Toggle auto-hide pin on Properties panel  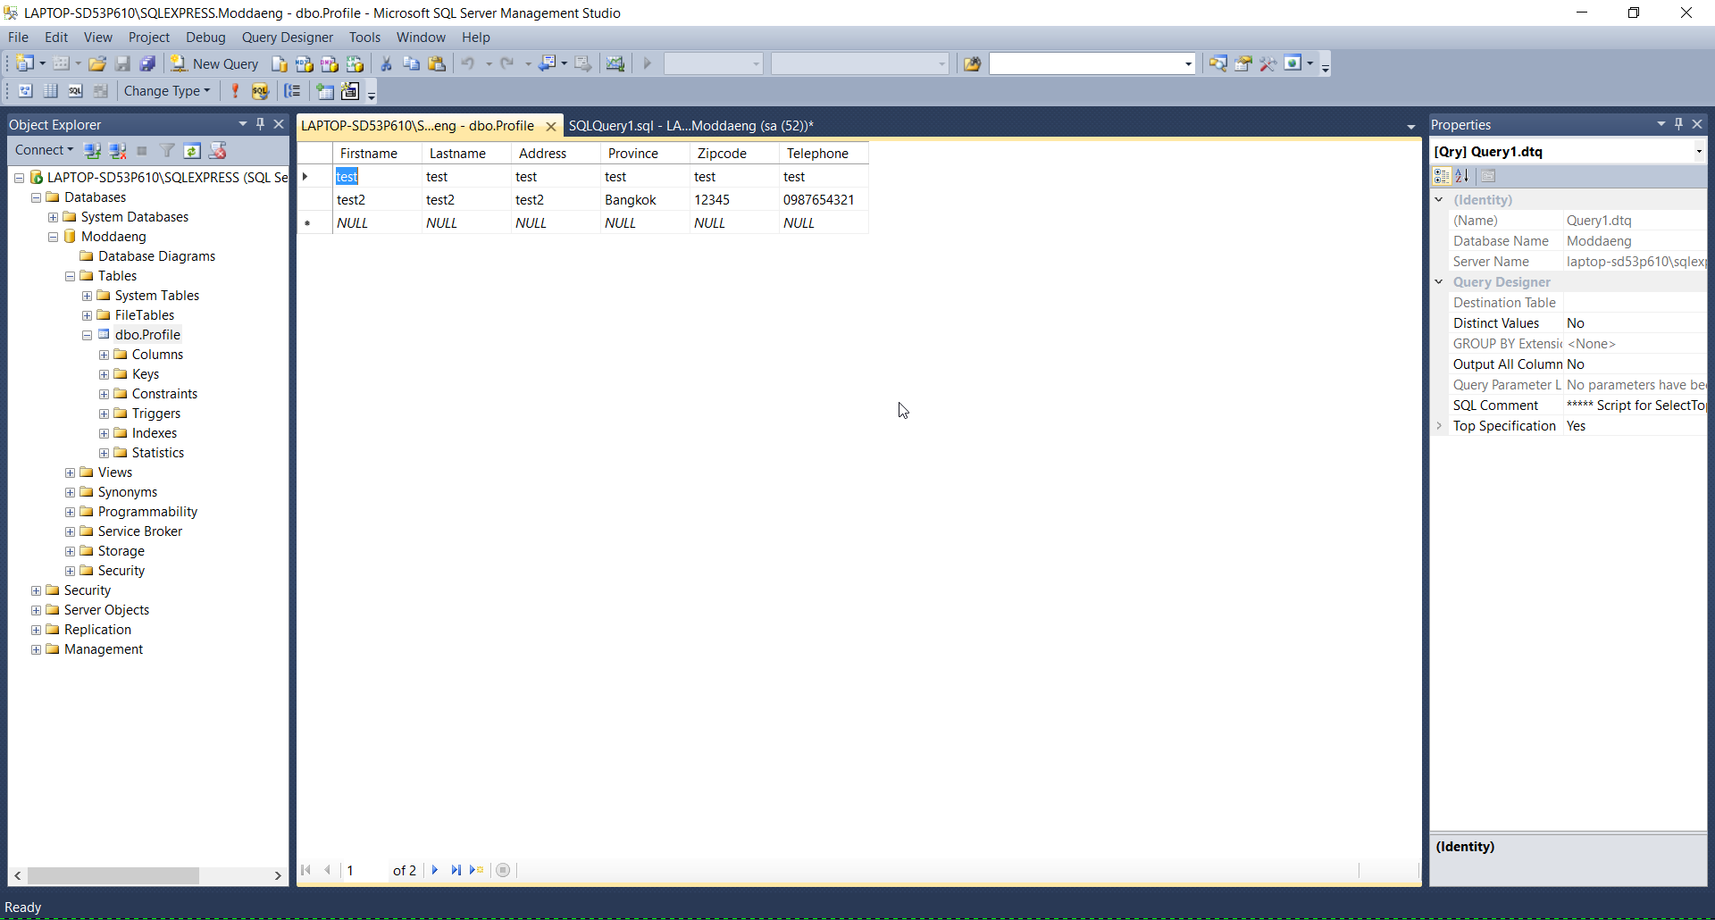pyautogui.click(x=1678, y=124)
